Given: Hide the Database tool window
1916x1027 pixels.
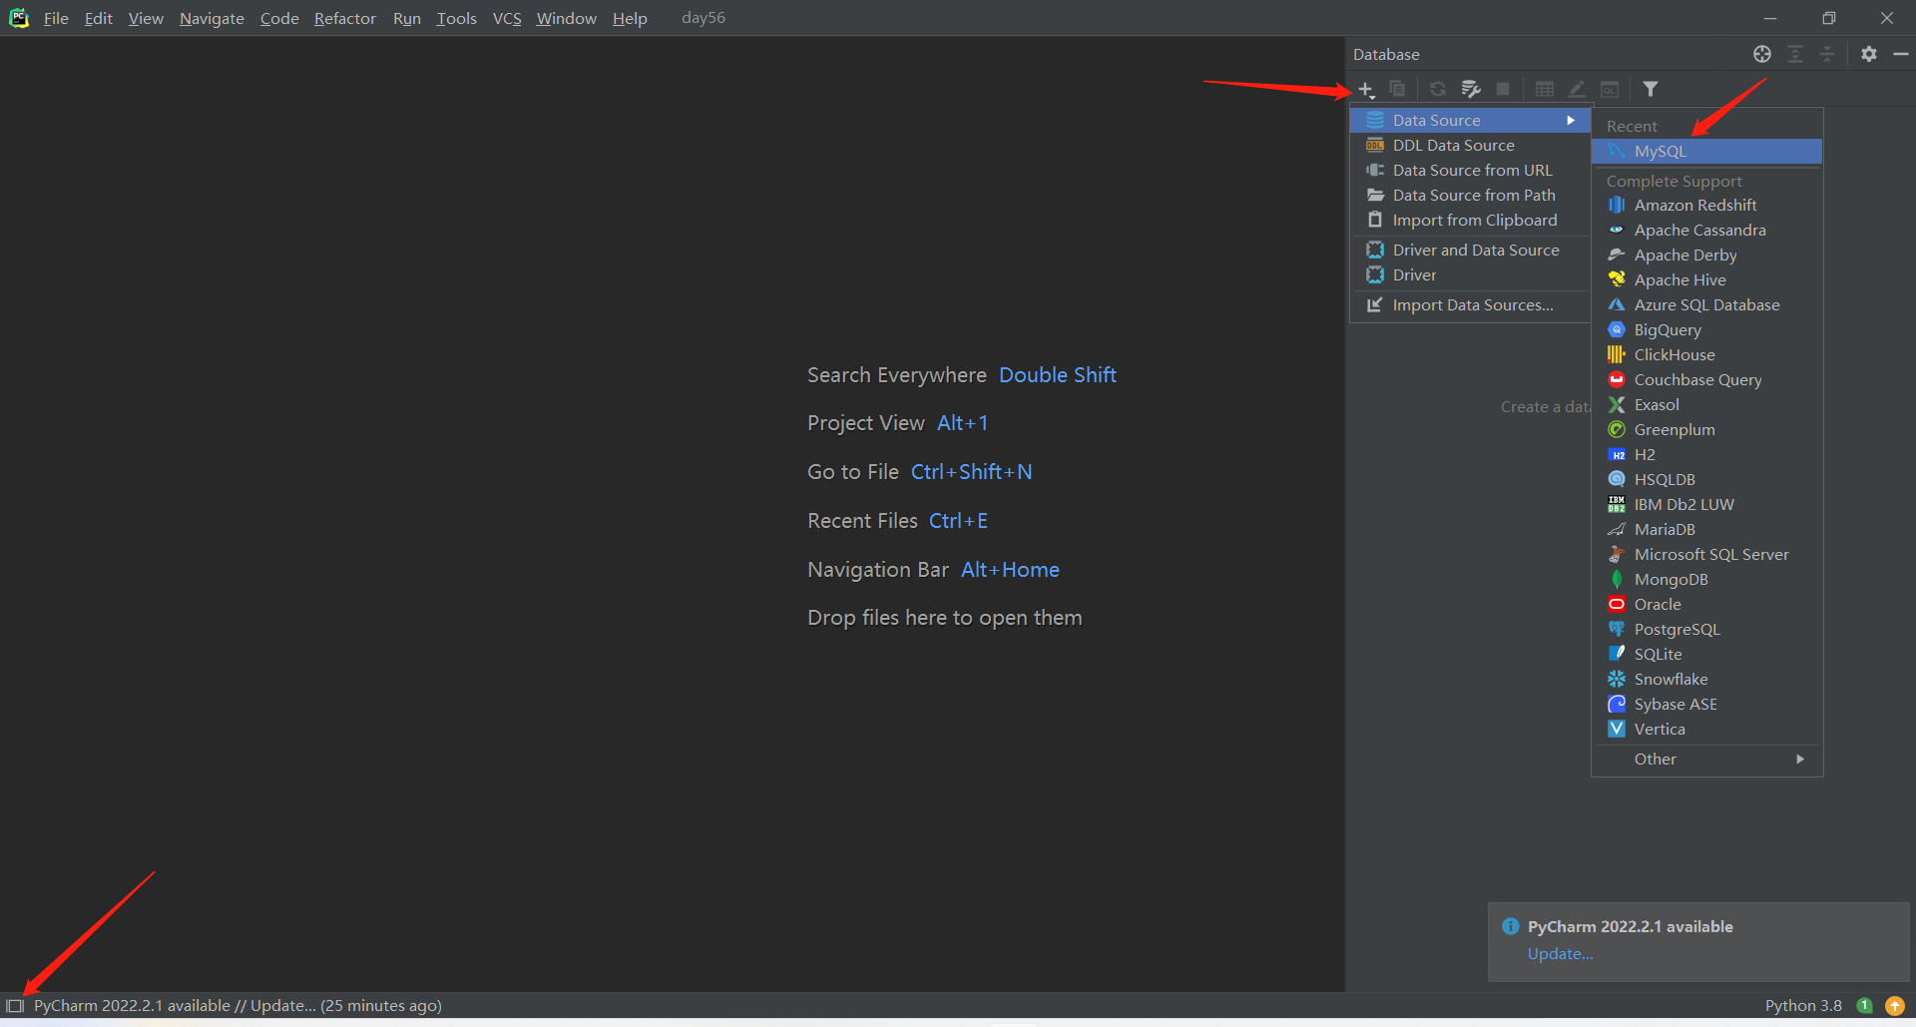Looking at the screenshot, I should pos(1901,54).
